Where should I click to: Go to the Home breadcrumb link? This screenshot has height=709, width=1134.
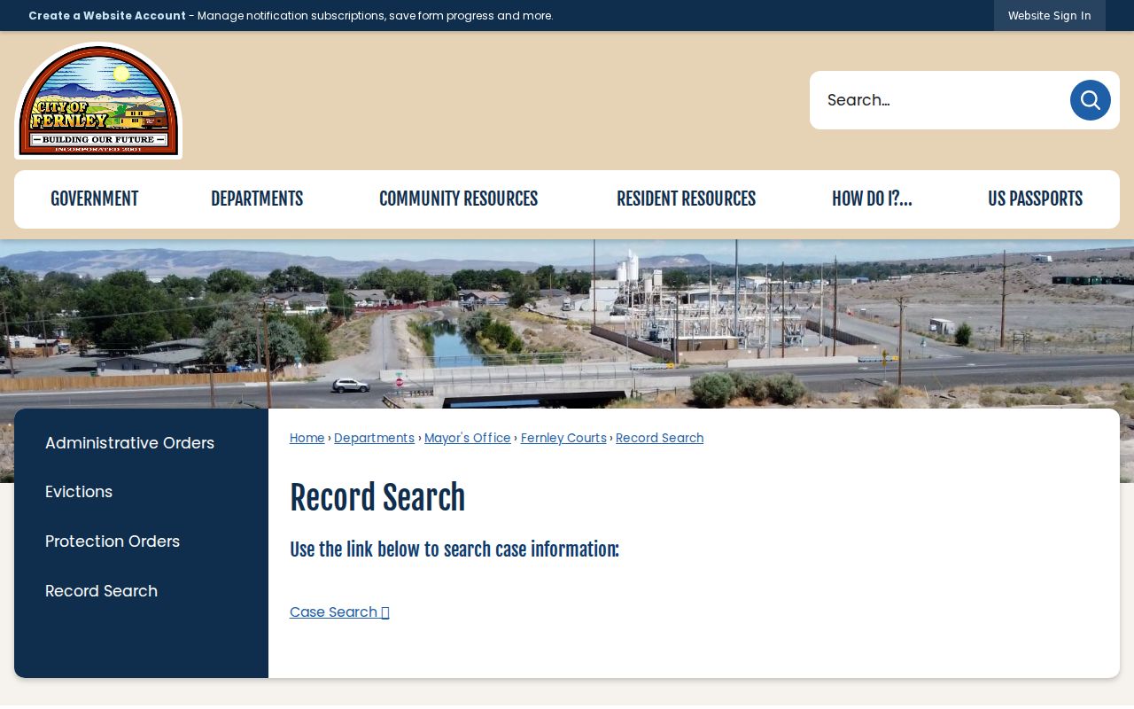[x=307, y=438]
